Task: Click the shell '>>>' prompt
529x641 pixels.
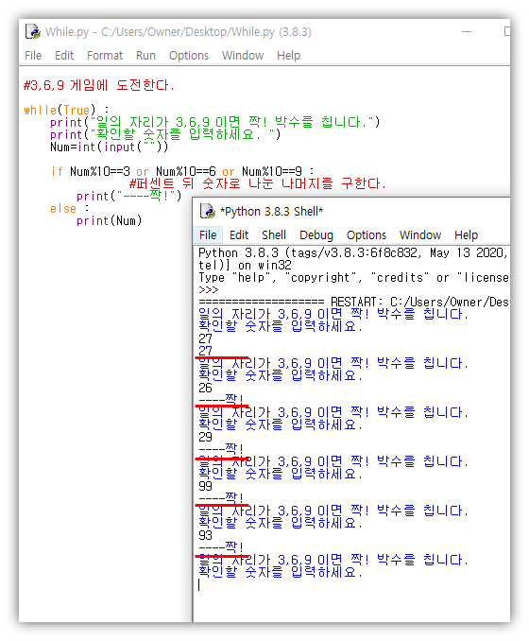Action: click(209, 290)
